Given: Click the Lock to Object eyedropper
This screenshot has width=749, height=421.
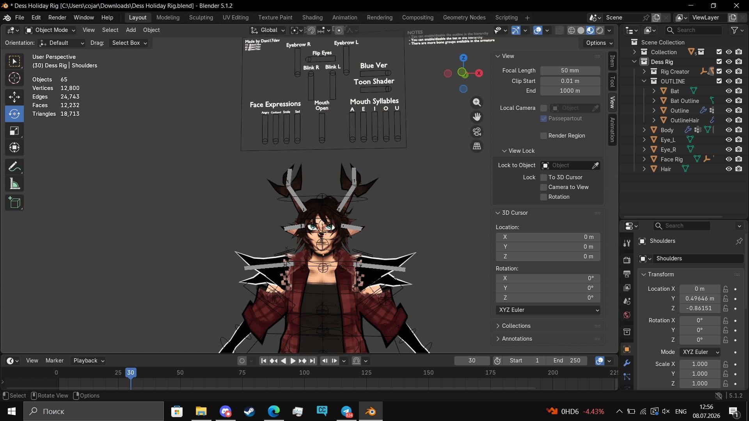Looking at the screenshot, I should (595, 166).
